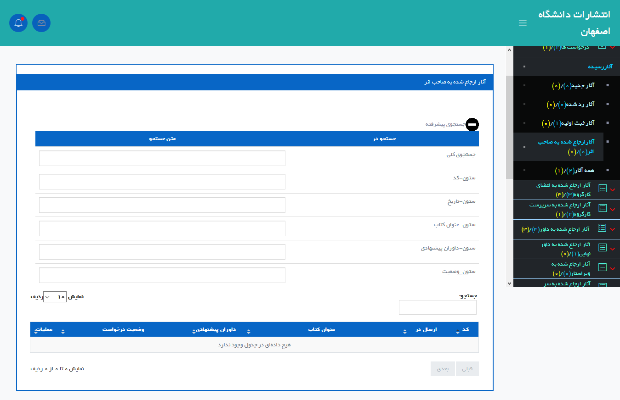Sort table by the کد column

pos(465,329)
